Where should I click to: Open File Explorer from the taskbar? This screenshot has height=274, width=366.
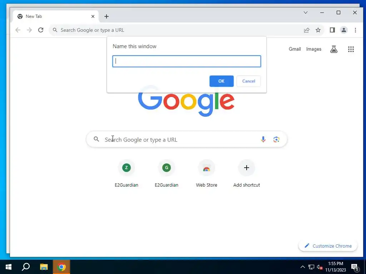pyautogui.click(x=44, y=267)
